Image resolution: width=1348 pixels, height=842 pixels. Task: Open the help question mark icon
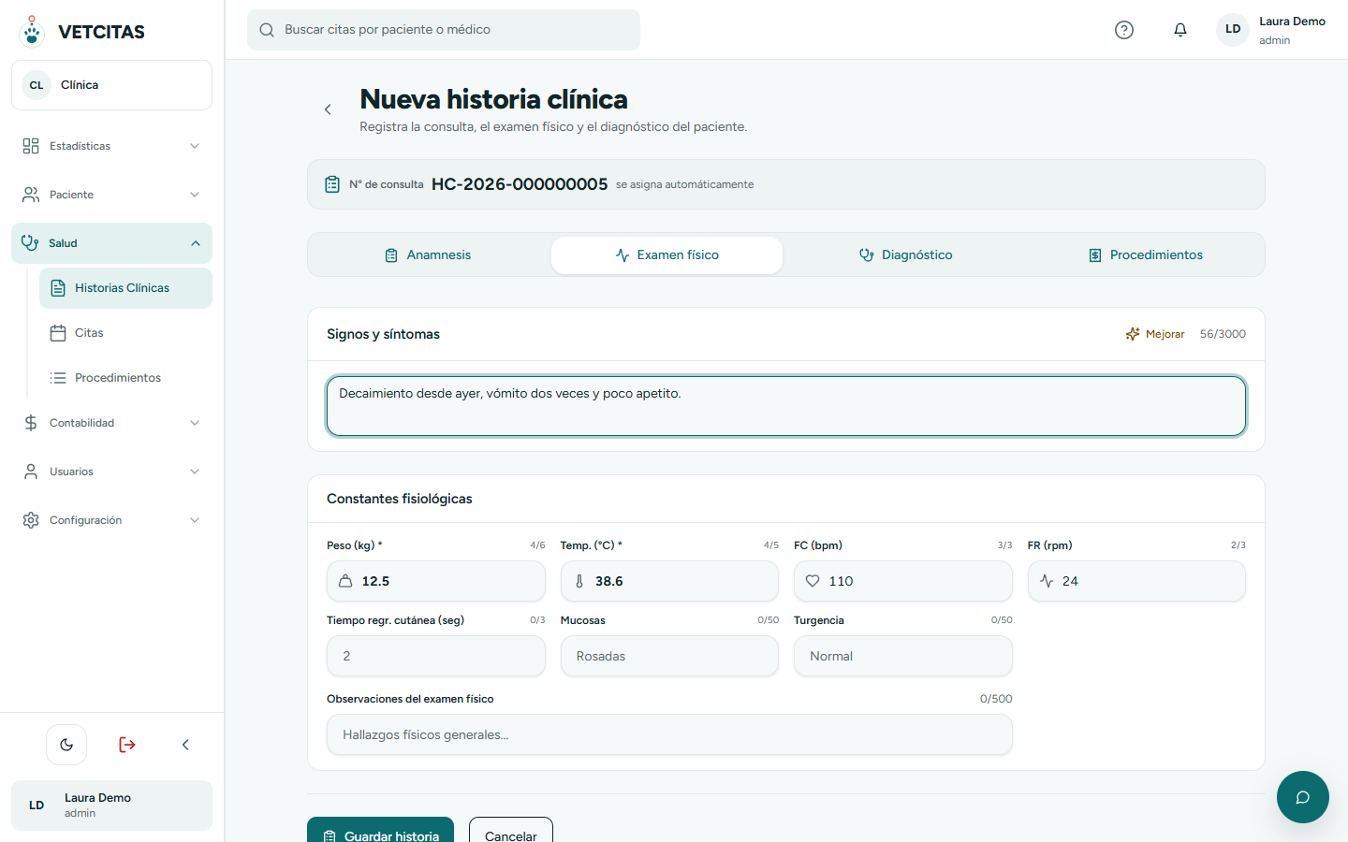click(x=1124, y=30)
